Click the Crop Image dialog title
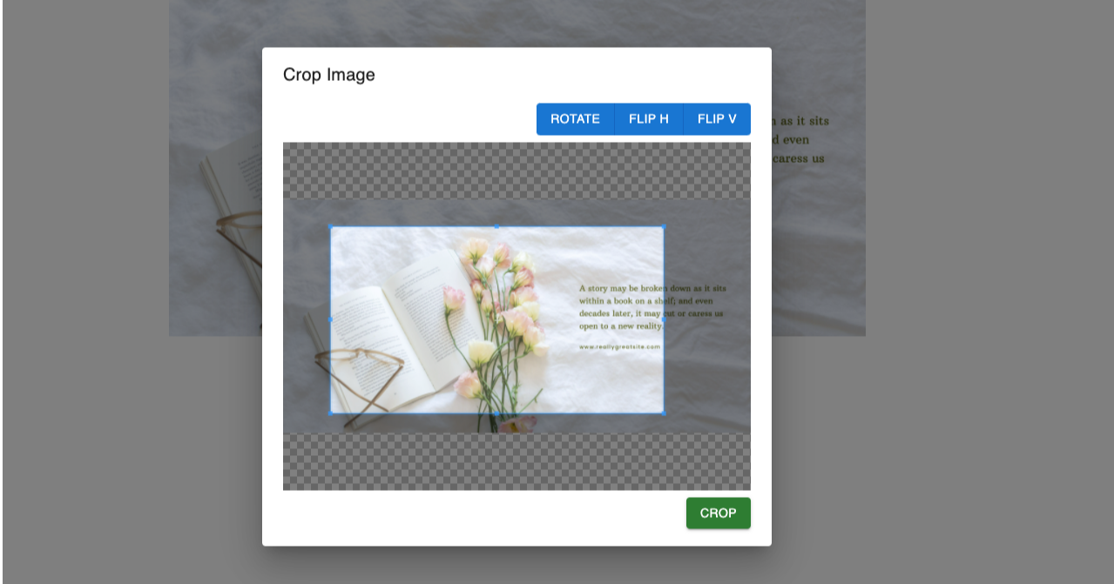The width and height of the screenshot is (1114, 584). tap(328, 75)
